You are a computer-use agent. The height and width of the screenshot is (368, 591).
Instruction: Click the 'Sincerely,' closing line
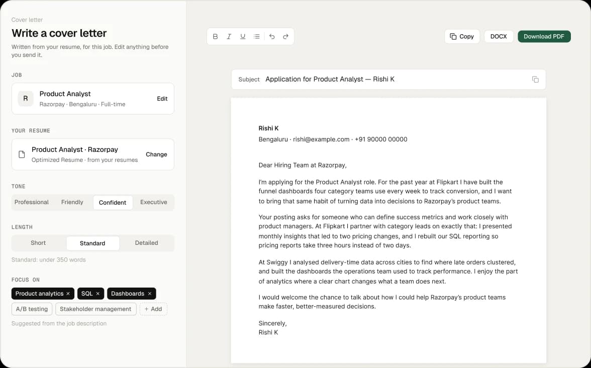(272, 323)
